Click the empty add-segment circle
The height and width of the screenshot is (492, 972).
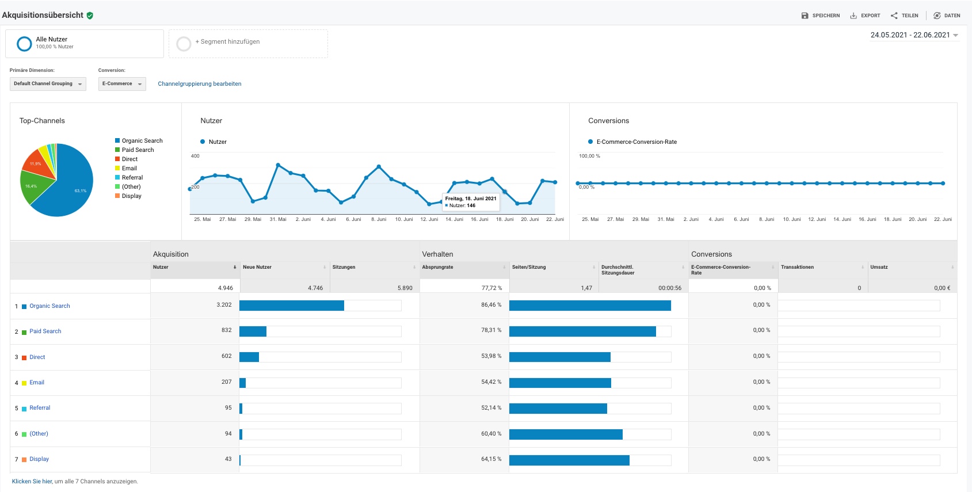pyautogui.click(x=184, y=44)
